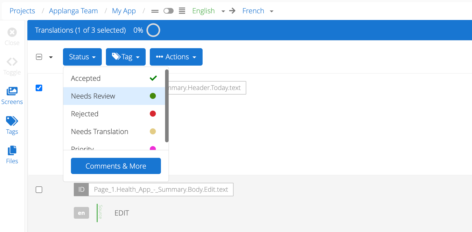The height and width of the screenshot is (232, 472).
Task: Open the Actions dropdown
Action: 176,57
